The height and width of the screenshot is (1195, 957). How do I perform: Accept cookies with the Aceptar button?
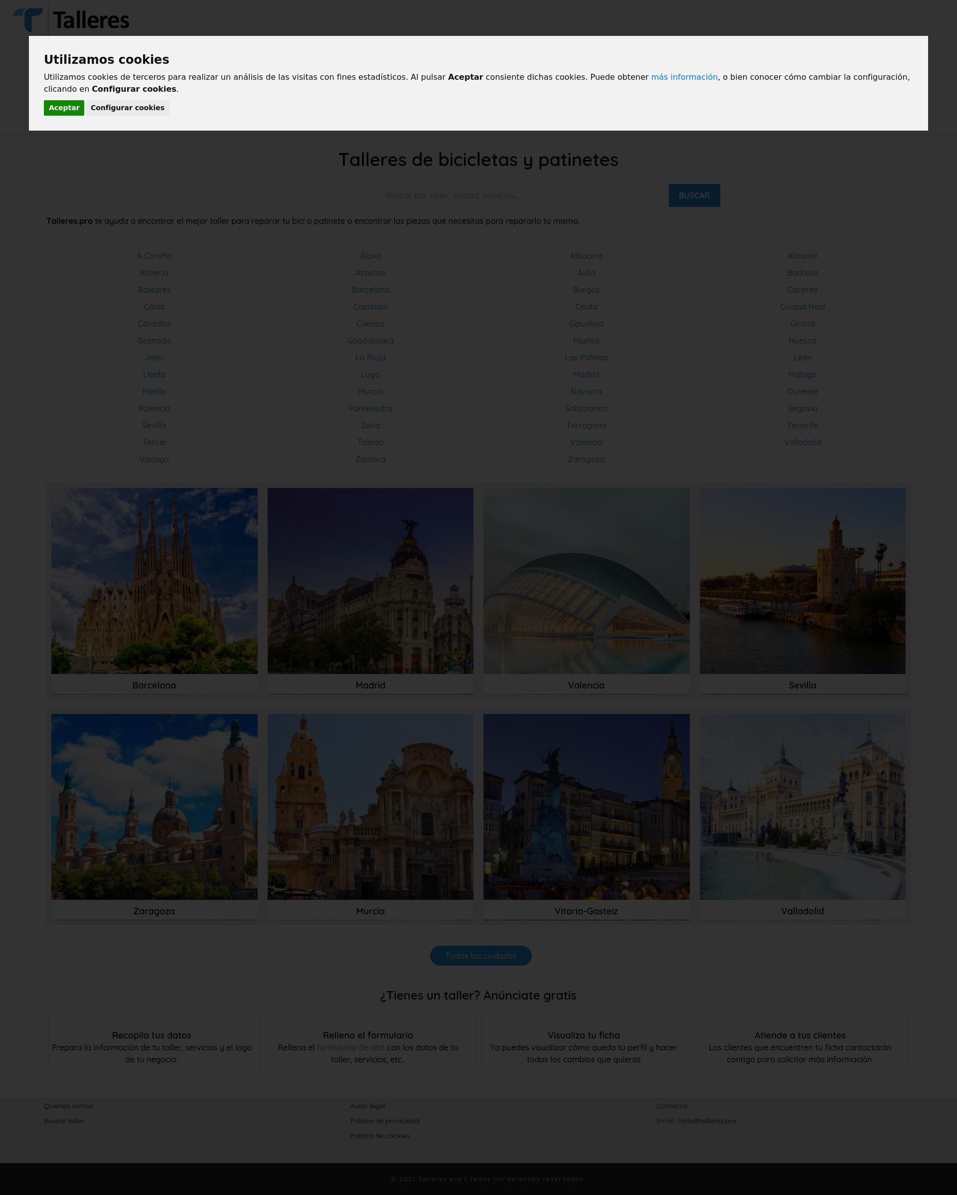(64, 108)
